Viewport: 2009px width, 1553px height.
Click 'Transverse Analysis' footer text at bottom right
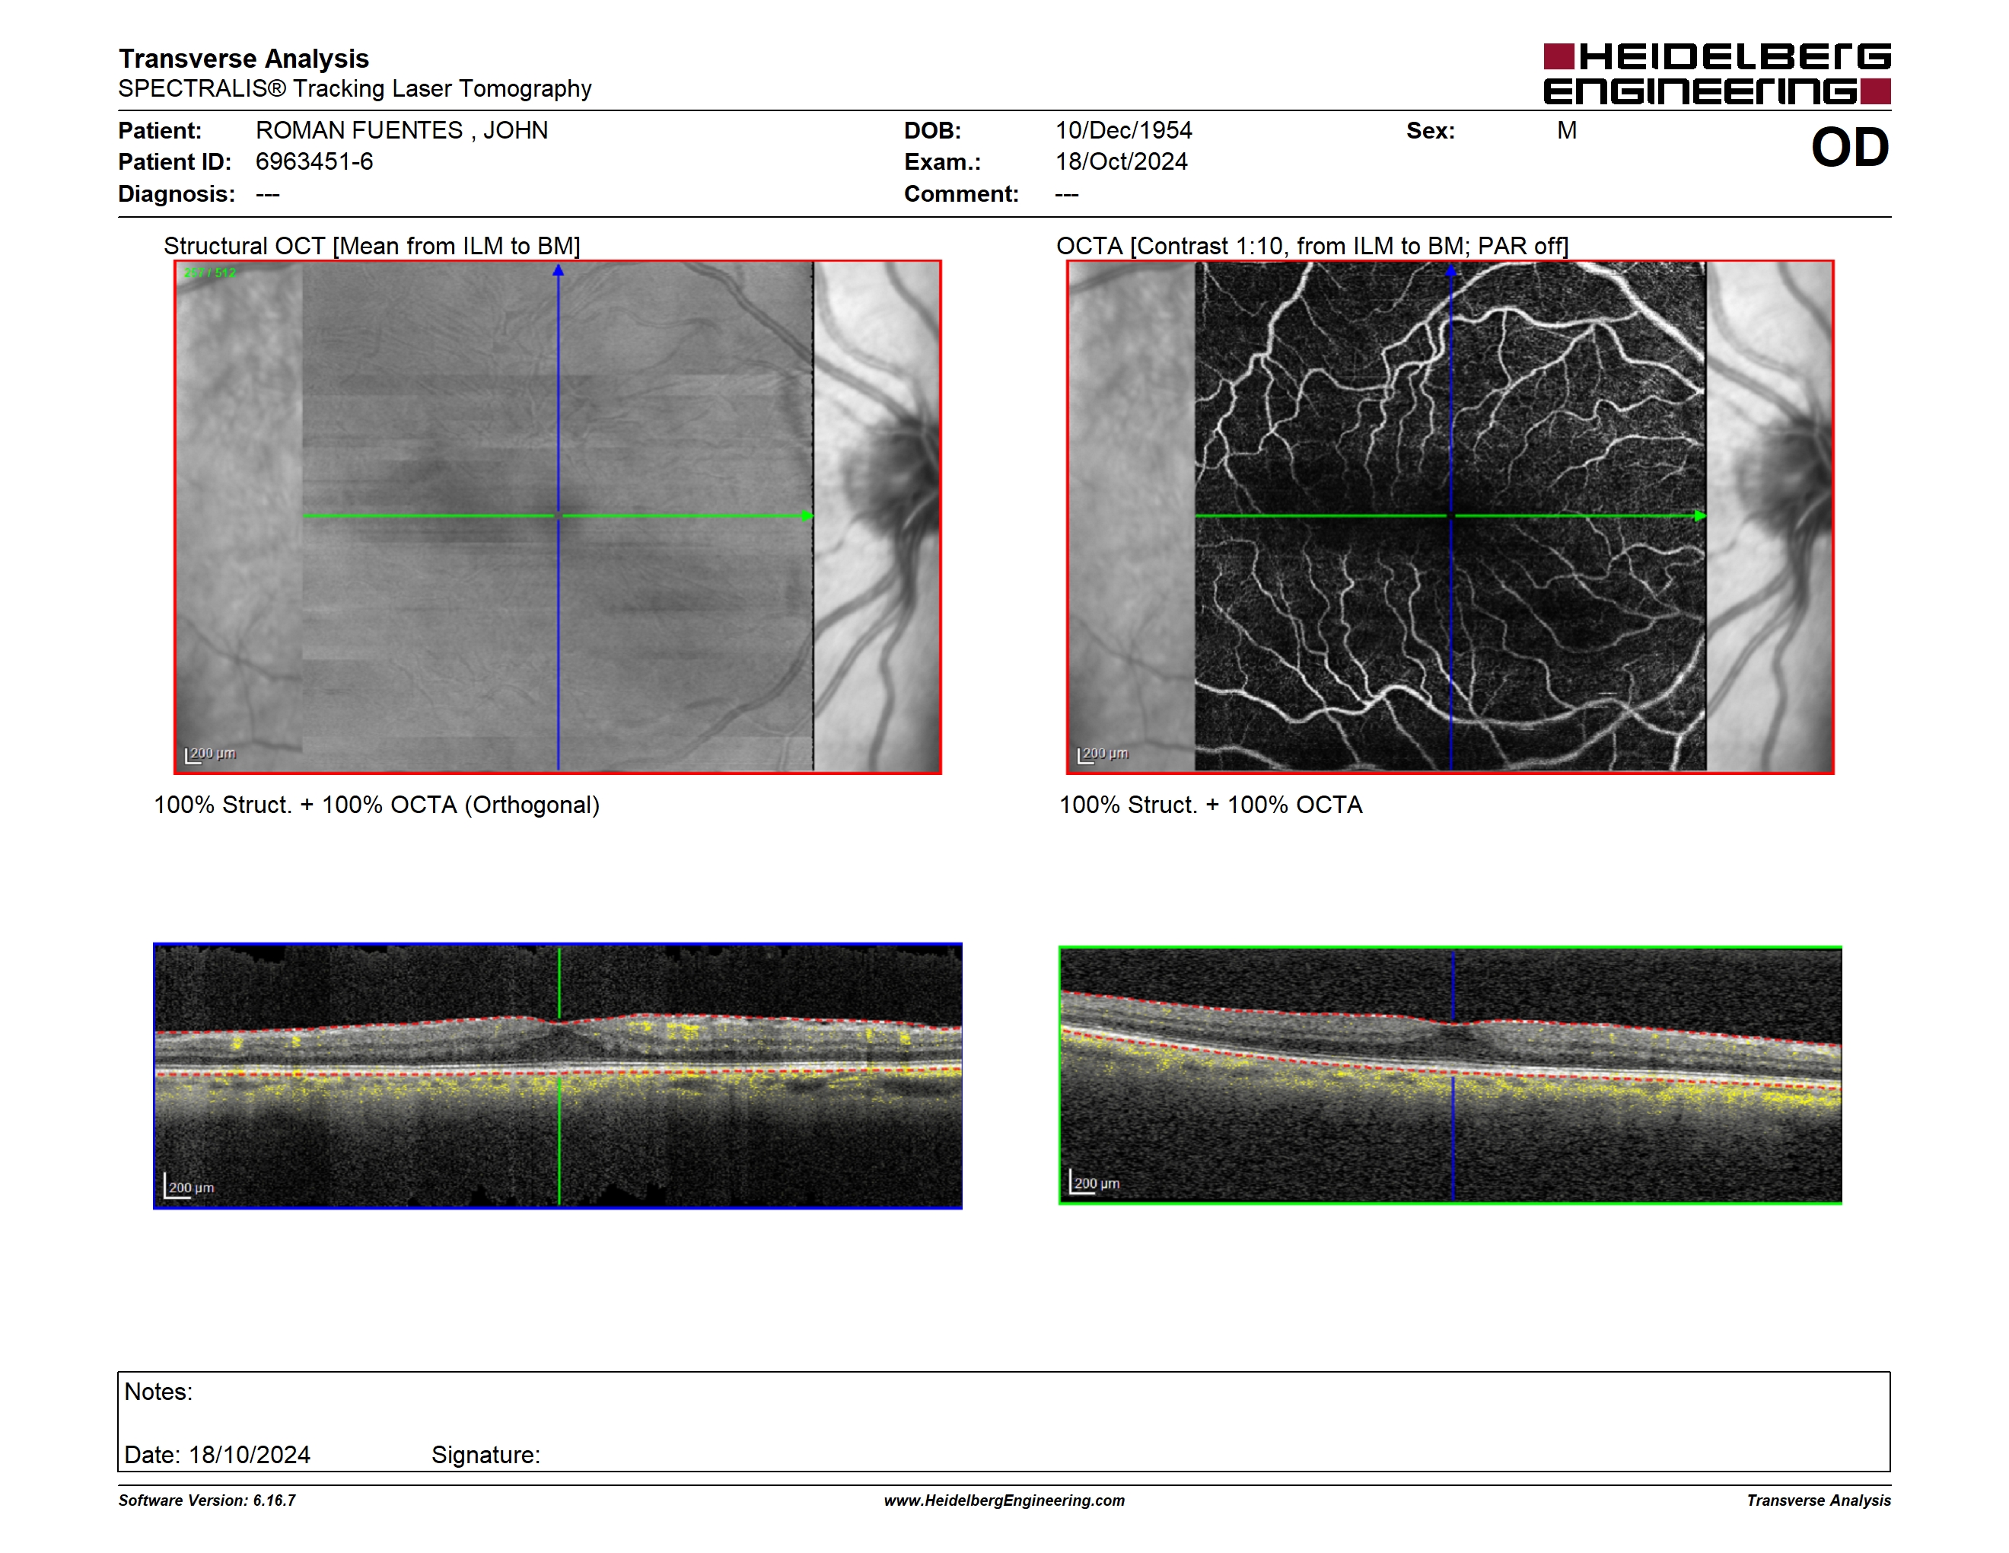(1819, 1500)
